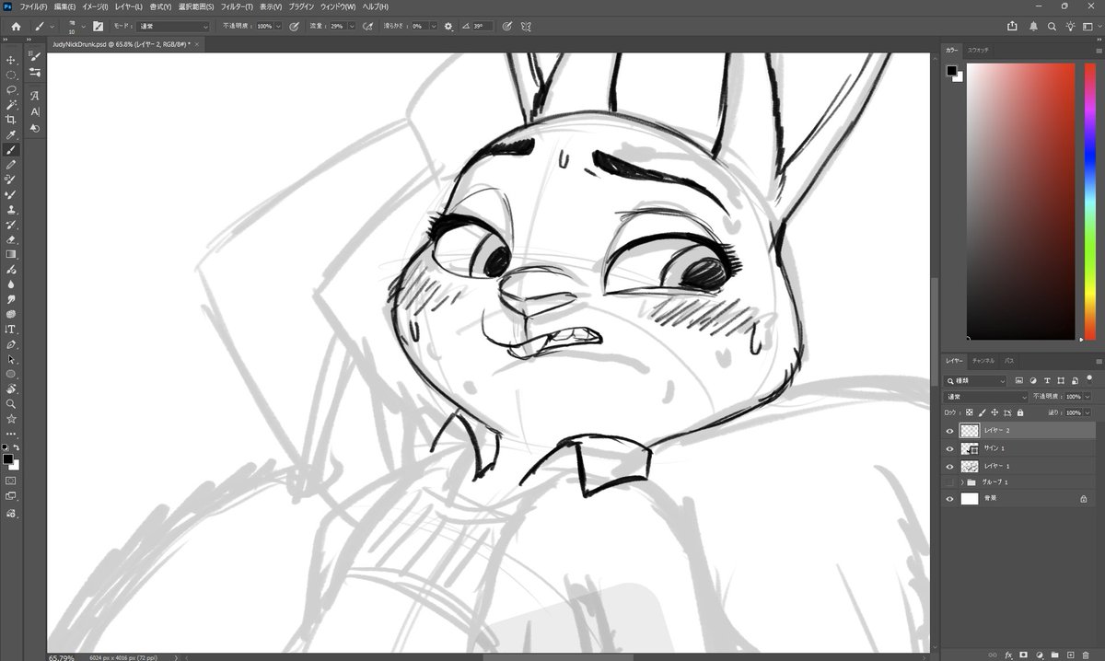Open the brush mode 通常 dropdown in options bar
The height and width of the screenshot is (661, 1105).
174,26
